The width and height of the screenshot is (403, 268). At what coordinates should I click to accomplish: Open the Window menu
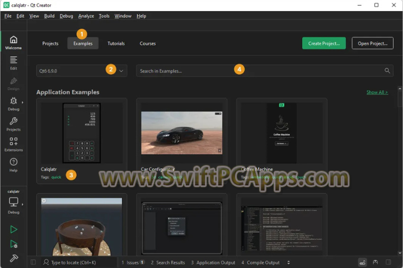(123, 16)
